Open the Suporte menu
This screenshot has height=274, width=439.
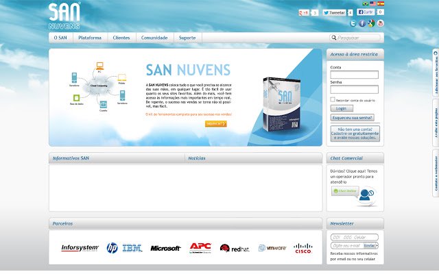click(187, 38)
